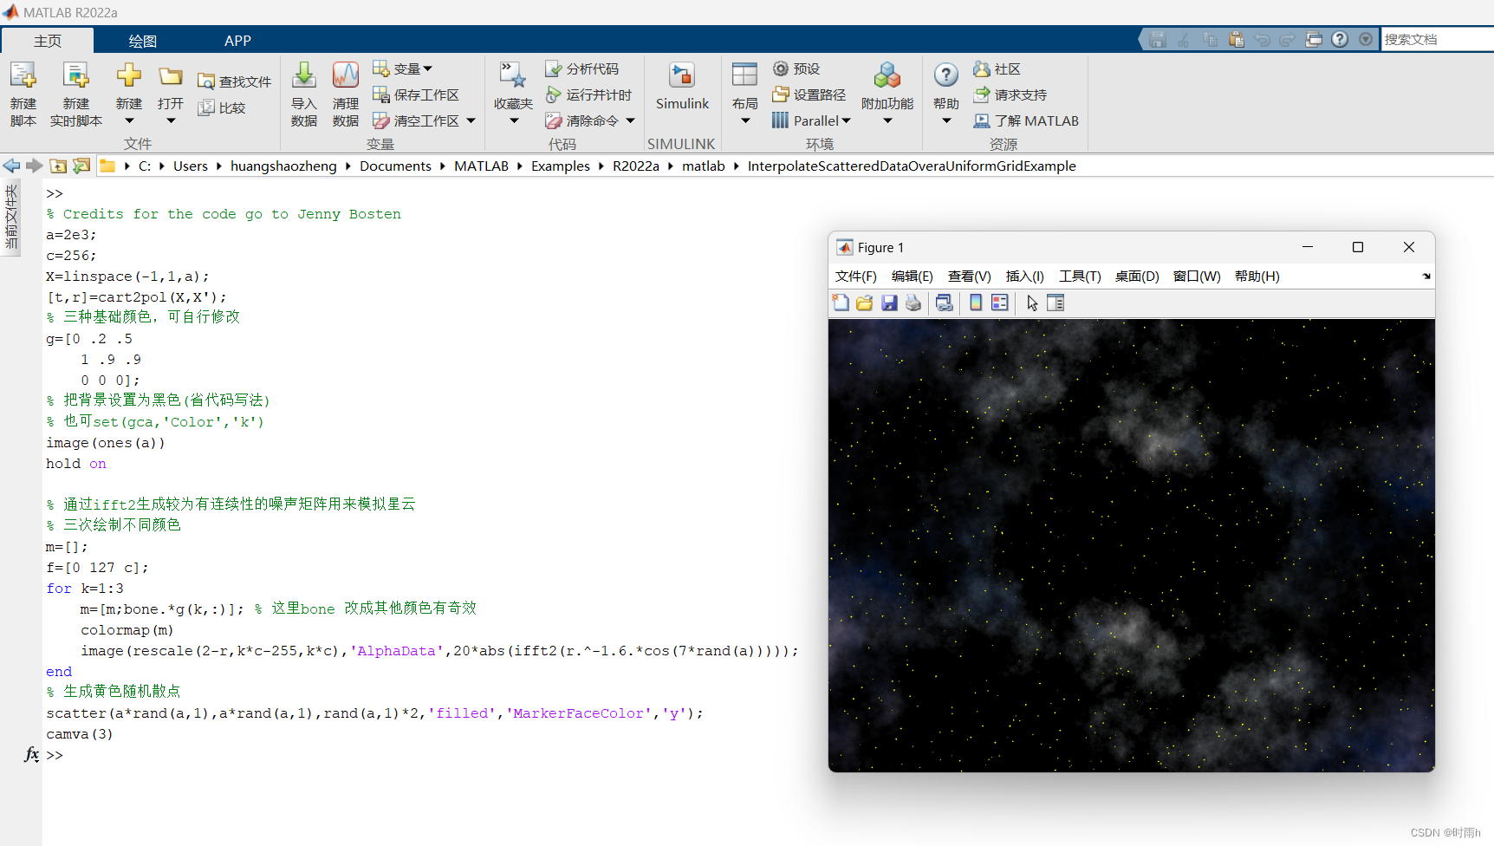Click the Examples folder in the address path

561,166
